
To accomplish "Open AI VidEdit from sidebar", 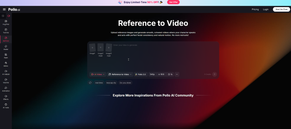I will pyautogui.click(x=6, y=72).
